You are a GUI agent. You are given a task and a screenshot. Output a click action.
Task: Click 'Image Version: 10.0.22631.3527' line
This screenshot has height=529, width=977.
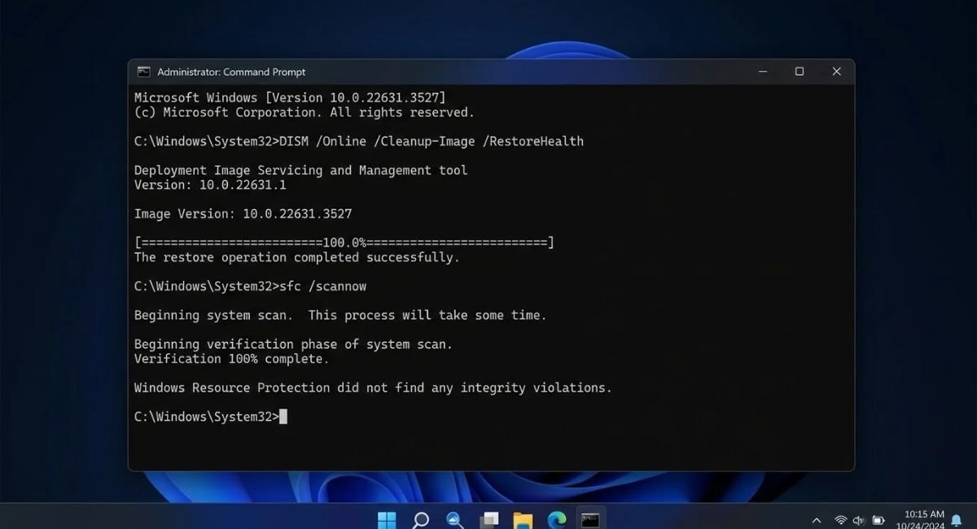[x=243, y=213]
